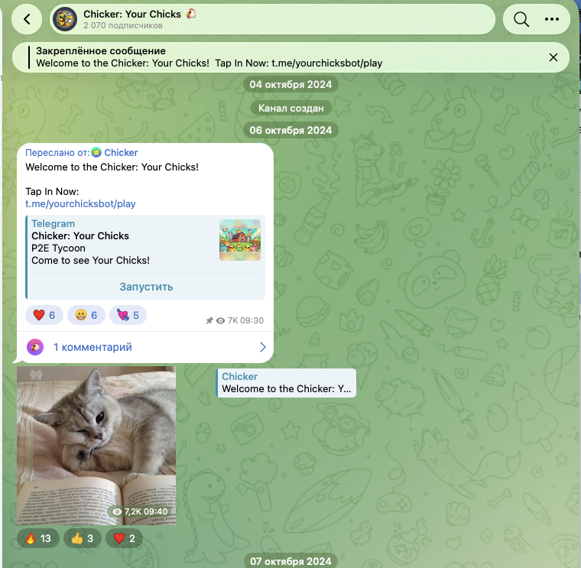
Task: Click the pin icon in message footer
Action: tap(209, 320)
